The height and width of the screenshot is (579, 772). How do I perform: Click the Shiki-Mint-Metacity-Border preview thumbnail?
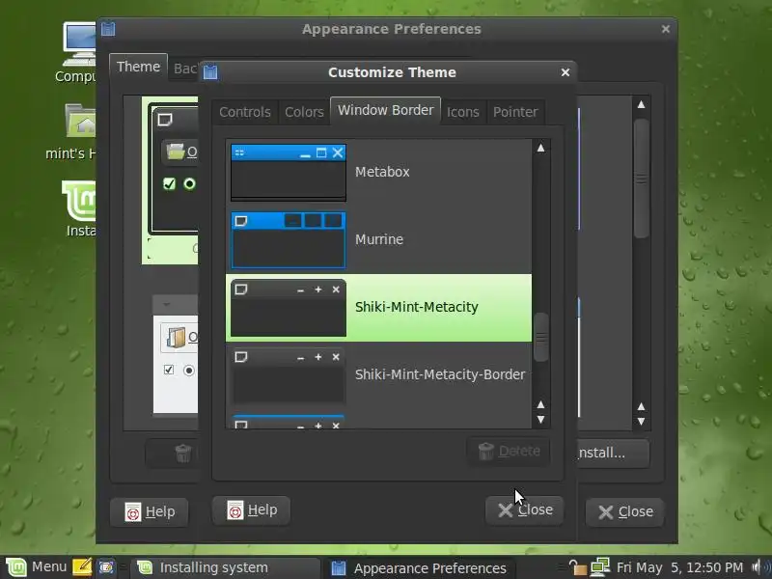(x=289, y=375)
